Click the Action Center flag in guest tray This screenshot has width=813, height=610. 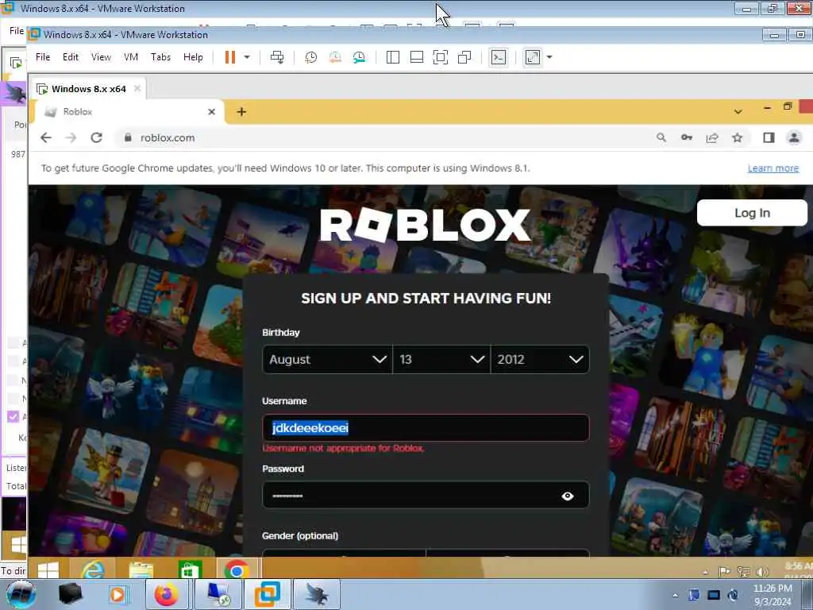pos(724,572)
